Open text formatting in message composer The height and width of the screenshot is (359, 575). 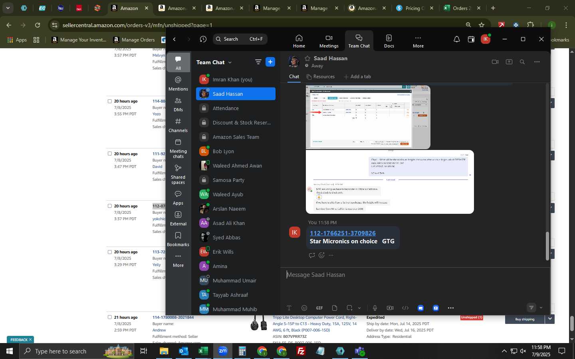tap(289, 308)
